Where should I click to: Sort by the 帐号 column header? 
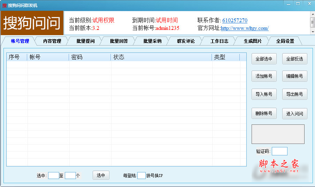[x=48, y=57]
